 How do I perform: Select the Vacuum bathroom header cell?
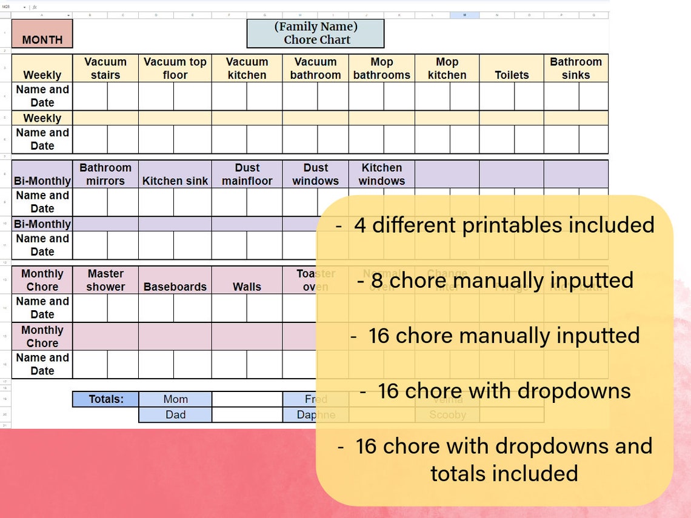tap(316, 68)
